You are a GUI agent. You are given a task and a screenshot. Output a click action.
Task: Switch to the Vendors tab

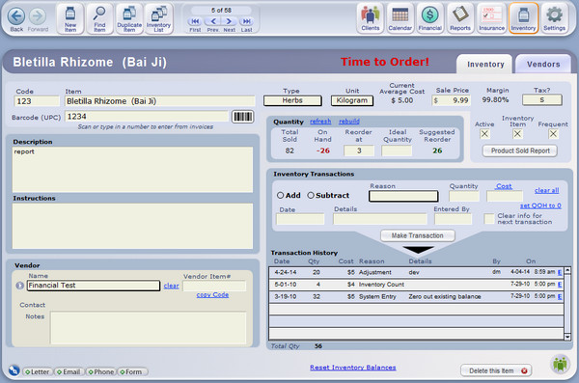point(543,65)
